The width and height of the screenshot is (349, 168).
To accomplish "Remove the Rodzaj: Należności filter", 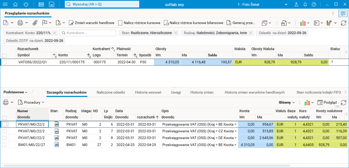I will pos(250,33).
